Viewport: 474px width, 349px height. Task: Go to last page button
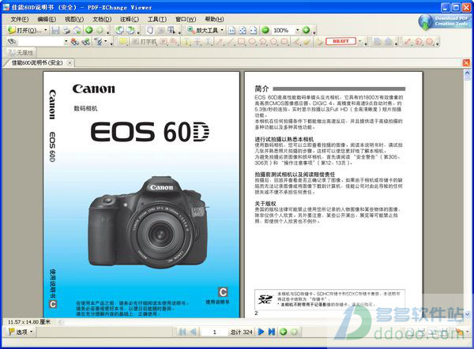pos(272,332)
